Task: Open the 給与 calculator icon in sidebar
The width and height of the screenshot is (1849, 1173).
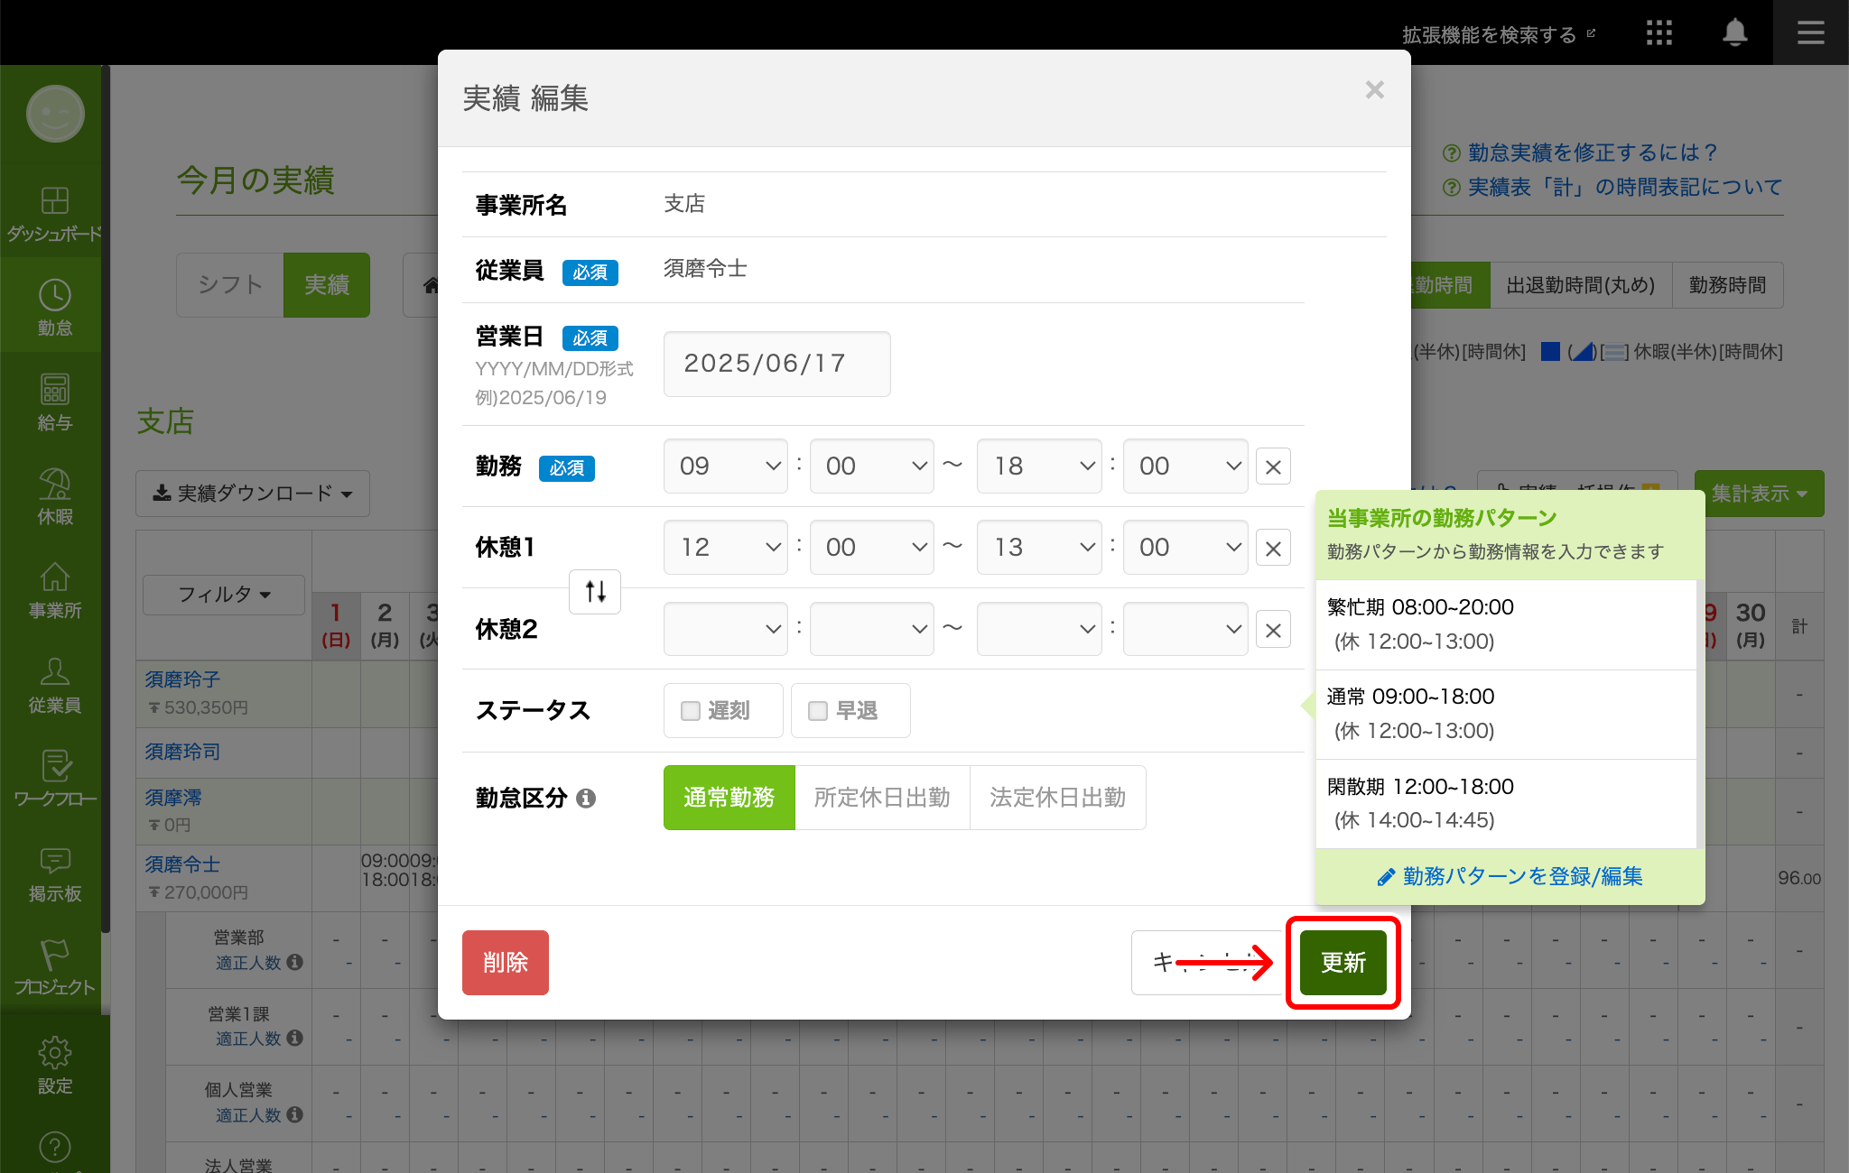Action: (x=55, y=402)
